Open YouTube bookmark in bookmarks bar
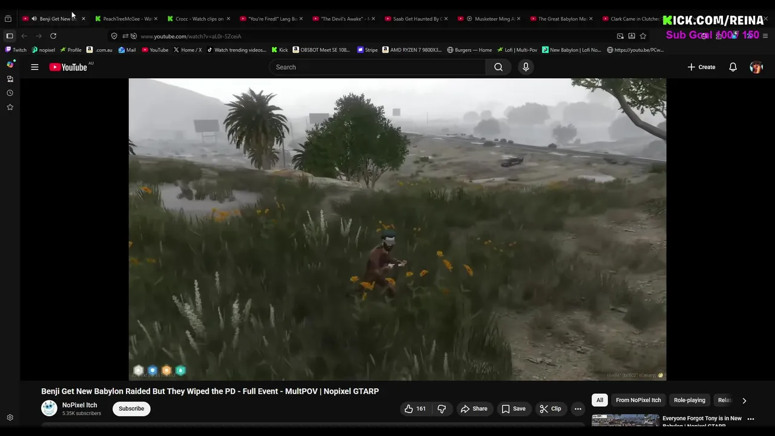775x436 pixels. tap(155, 50)
